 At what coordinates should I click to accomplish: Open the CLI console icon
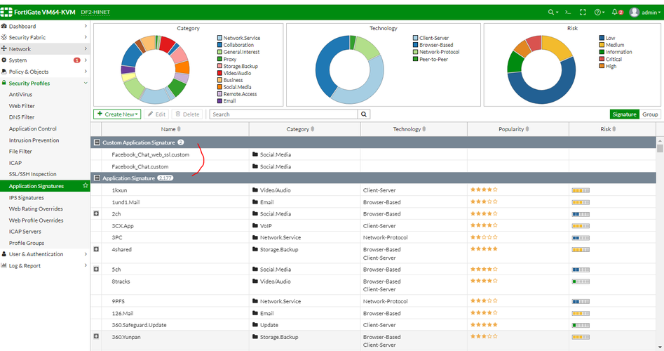tap(567, 13)
